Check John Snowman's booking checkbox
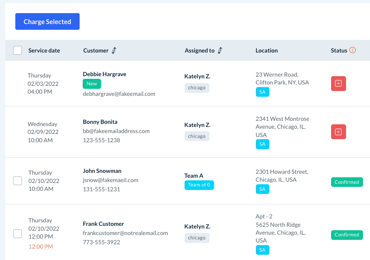The image size is (370, 260). coord(17,180)
